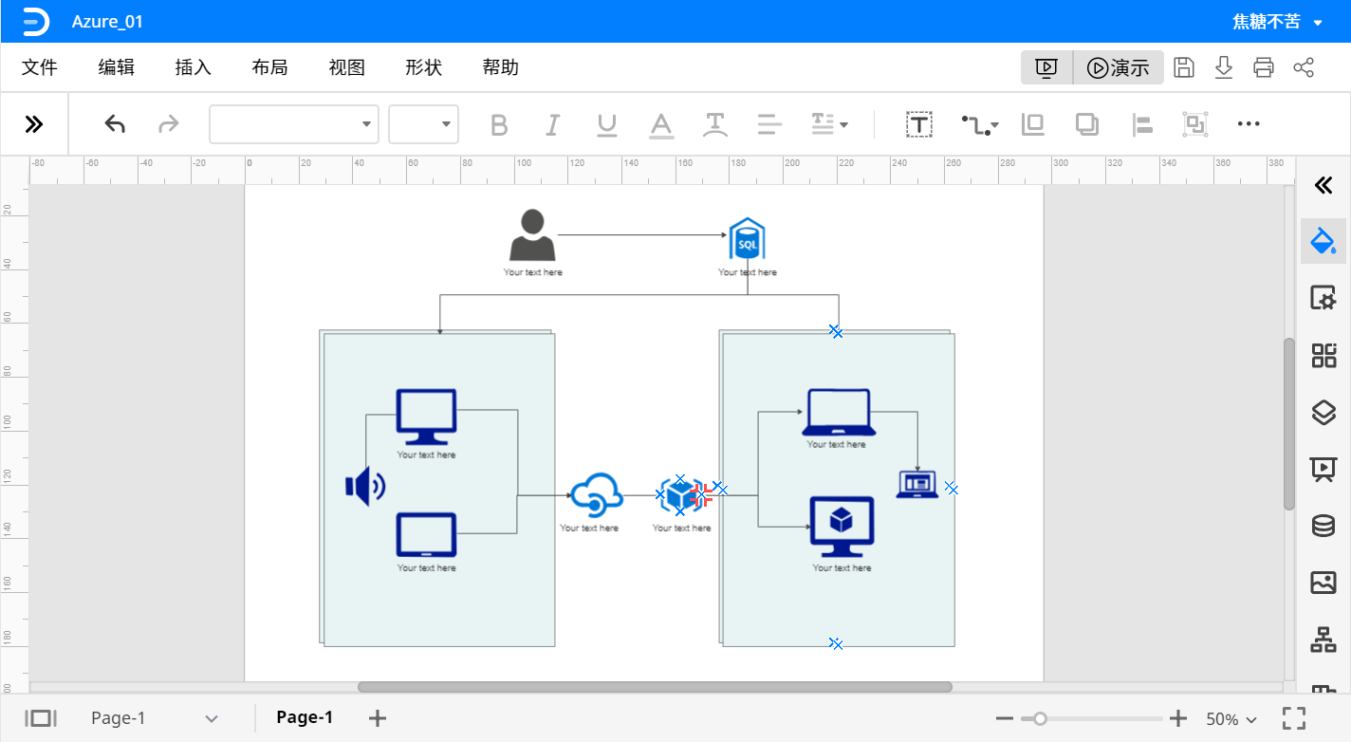Click the horizontal scrollbar
Viewport: 1351px width, 742px height.
click(655, 687)
